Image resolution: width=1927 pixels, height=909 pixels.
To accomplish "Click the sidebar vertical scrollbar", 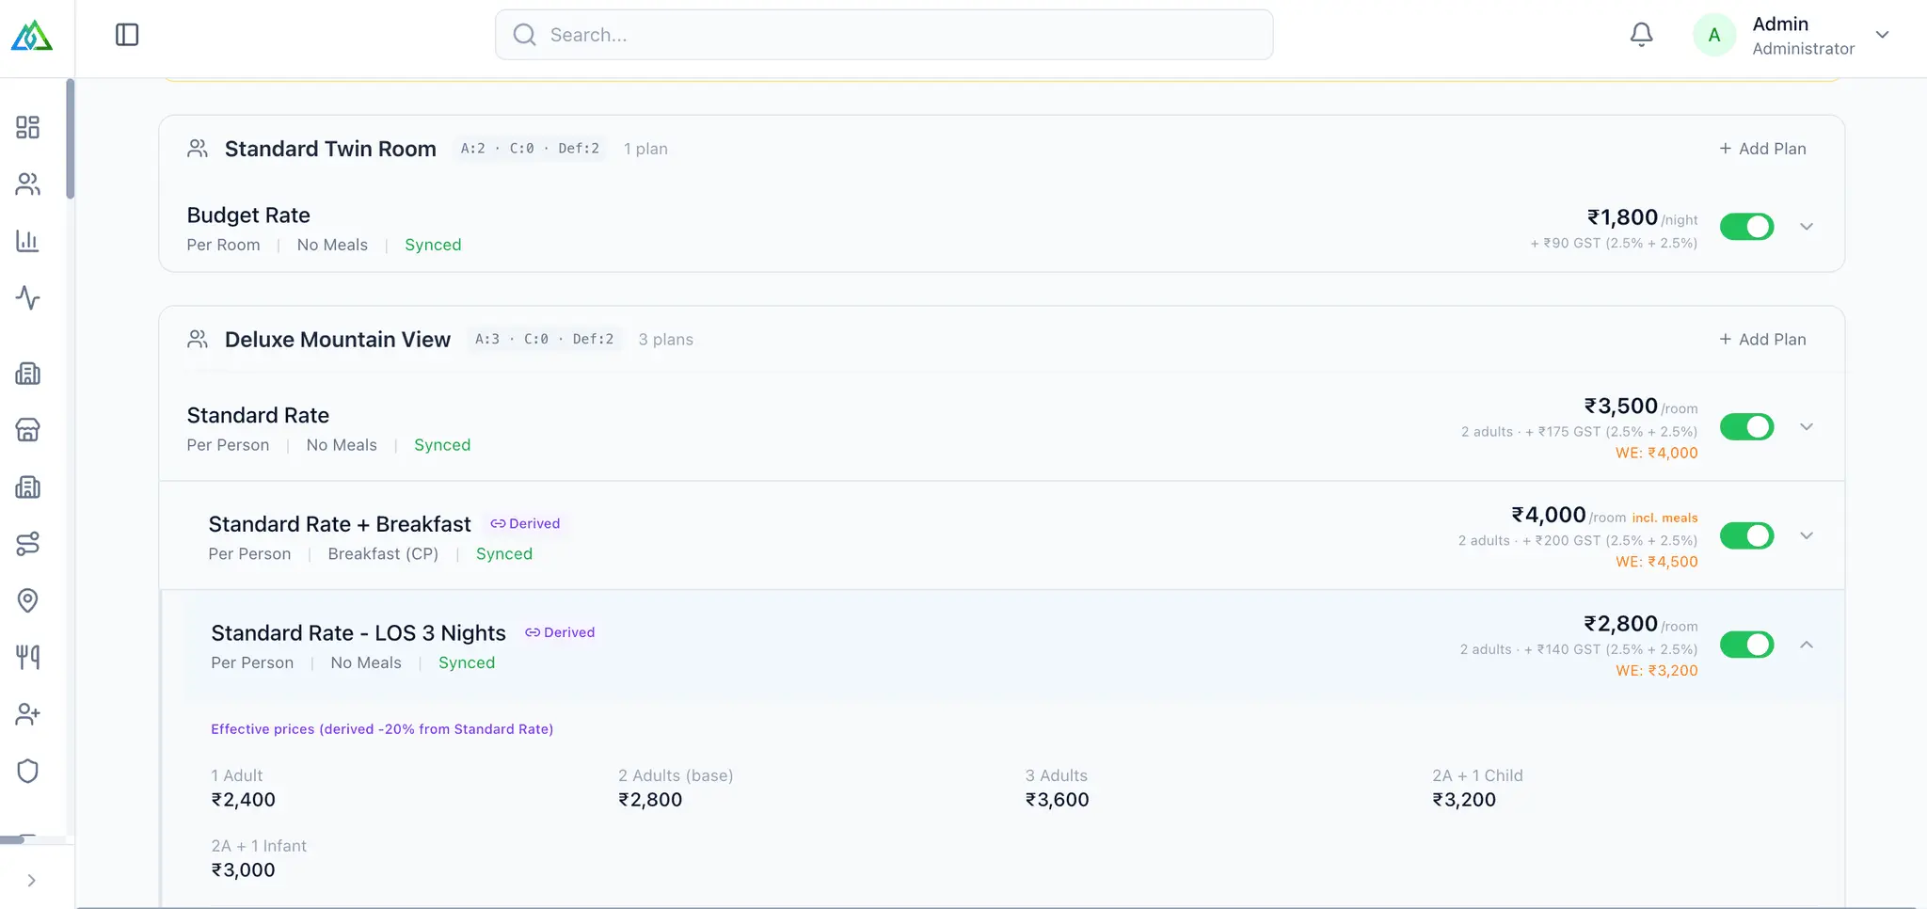I will point(70,139).
